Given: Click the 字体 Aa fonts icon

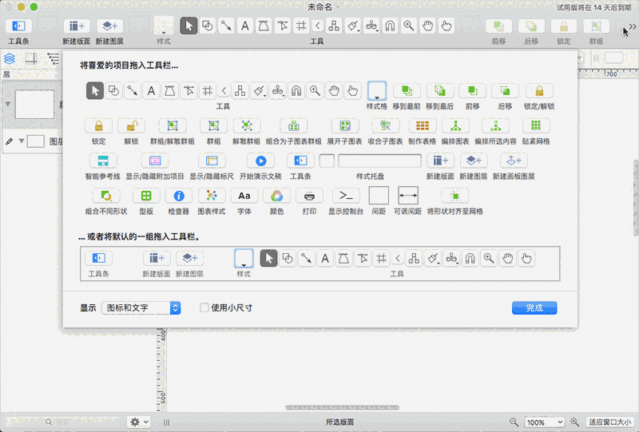Looking at the screenshot, I should [x=244, y=196].
